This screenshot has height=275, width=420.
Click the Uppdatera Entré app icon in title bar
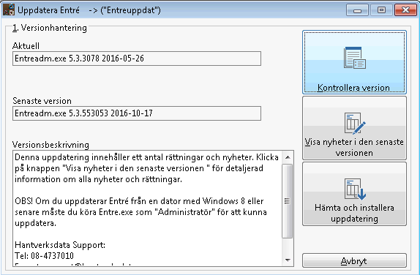pyautogui.click(x=9, y=10)
